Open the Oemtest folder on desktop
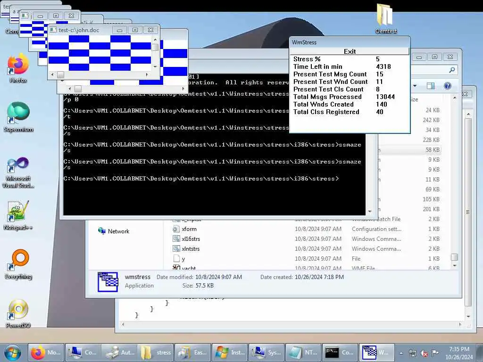This screenshot has height=362, width=483. click(386, 19)
